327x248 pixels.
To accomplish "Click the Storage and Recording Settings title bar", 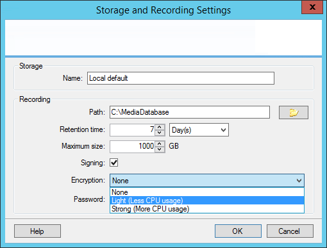I will (163, 10).
